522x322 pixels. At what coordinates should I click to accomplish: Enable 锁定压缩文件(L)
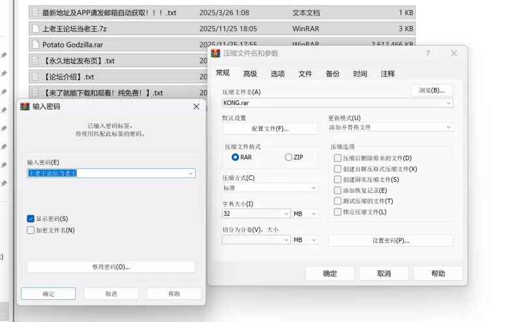tap(337, 212)
